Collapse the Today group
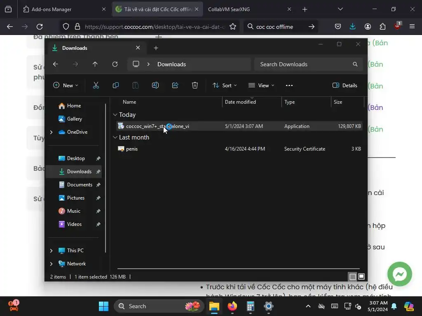The height and width of the screenshot is (316, 422). [115, 115]
